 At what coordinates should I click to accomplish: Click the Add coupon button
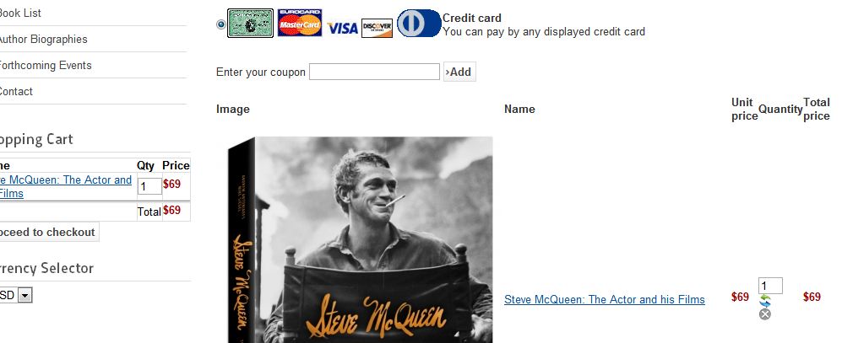coord(459,72)
